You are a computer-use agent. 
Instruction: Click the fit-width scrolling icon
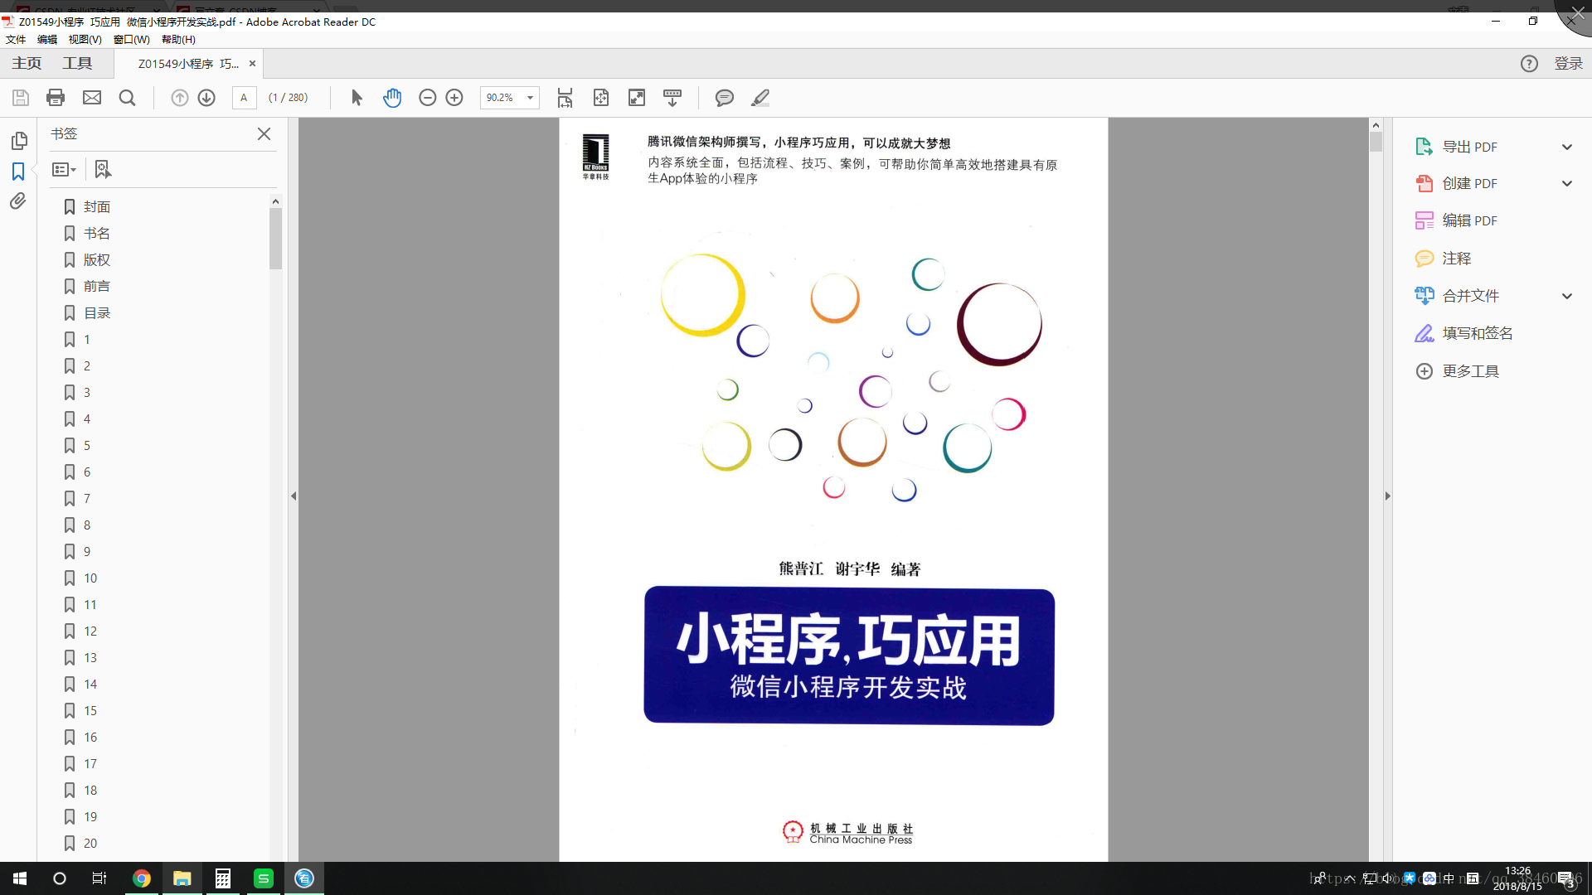click(x=565, y=98)
